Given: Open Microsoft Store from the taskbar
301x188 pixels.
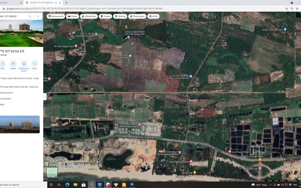Looking at the screenshot, I should [x=83, y=185].
